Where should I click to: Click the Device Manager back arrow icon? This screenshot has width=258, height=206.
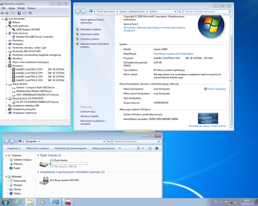click(x=2, y=13)
